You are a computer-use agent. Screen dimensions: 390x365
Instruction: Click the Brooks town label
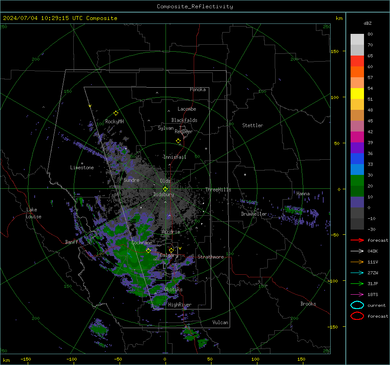pyautogui.click(x=308, y=304)
